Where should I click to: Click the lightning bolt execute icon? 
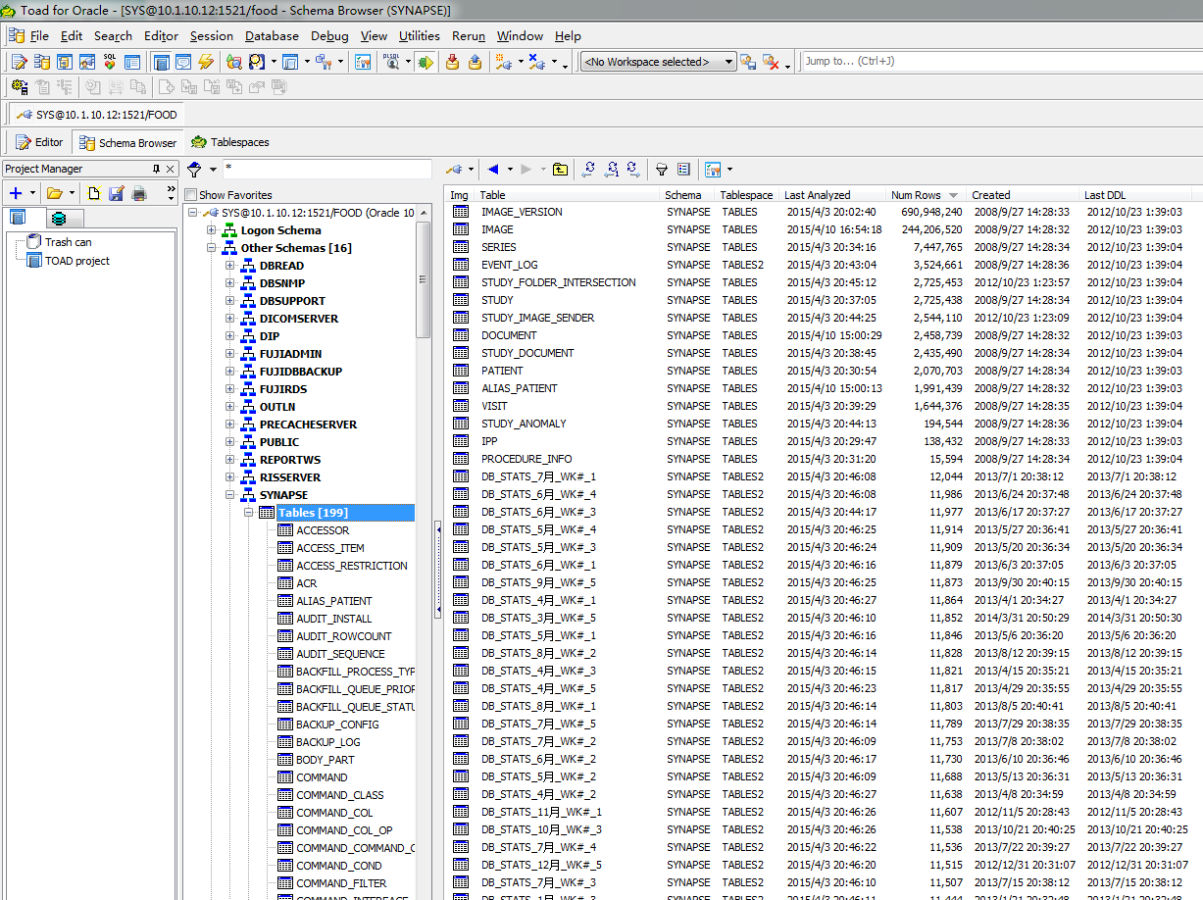pos(206,62)
